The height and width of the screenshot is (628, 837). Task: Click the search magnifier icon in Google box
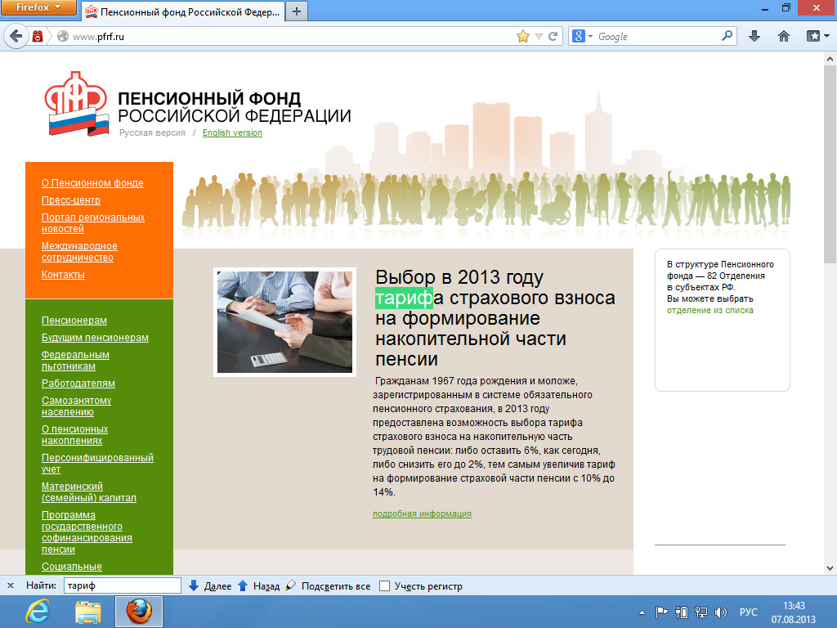tap(727, 36)
